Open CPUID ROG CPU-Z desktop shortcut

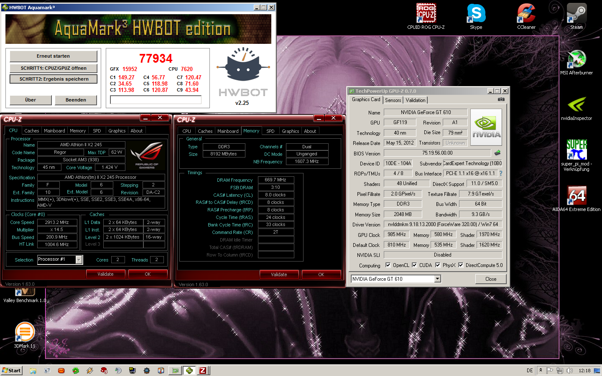(x=426, y=16)
